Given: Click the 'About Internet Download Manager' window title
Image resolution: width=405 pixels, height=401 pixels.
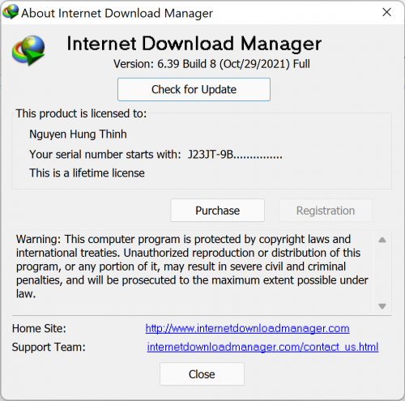Looking at the screenshot, I should (117, 13).
